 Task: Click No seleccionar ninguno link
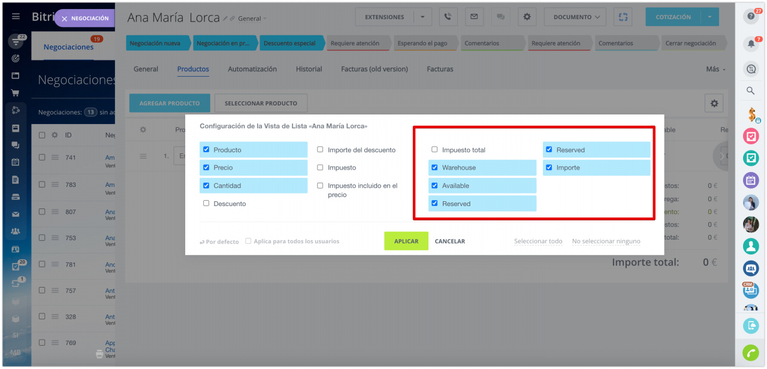(x=606, y=241)
